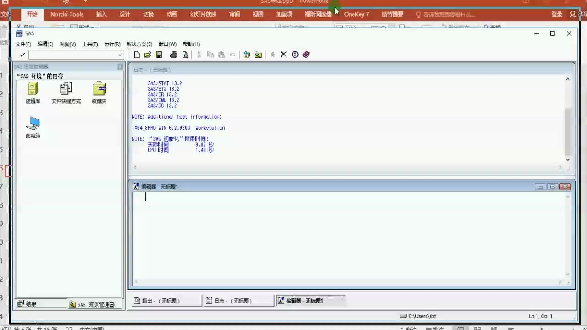Open PowerPoint OneKey 7 ribbon tab

pos(356,14)
